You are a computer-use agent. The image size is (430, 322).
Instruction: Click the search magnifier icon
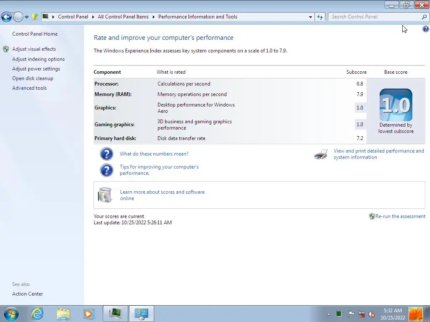(x=424, y=17)
